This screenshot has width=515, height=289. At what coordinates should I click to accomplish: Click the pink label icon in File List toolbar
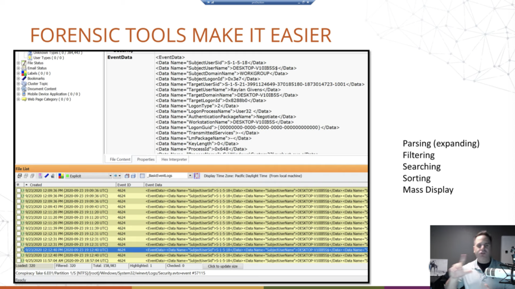(40, 176)
